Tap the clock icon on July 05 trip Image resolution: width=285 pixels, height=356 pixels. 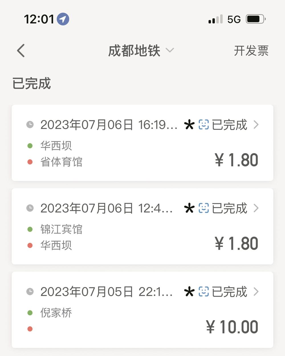click(30, 292)
